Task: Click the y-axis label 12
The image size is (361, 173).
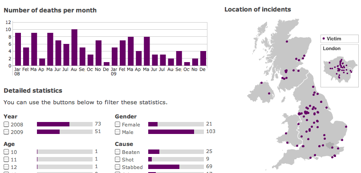Action: [8, 22]
